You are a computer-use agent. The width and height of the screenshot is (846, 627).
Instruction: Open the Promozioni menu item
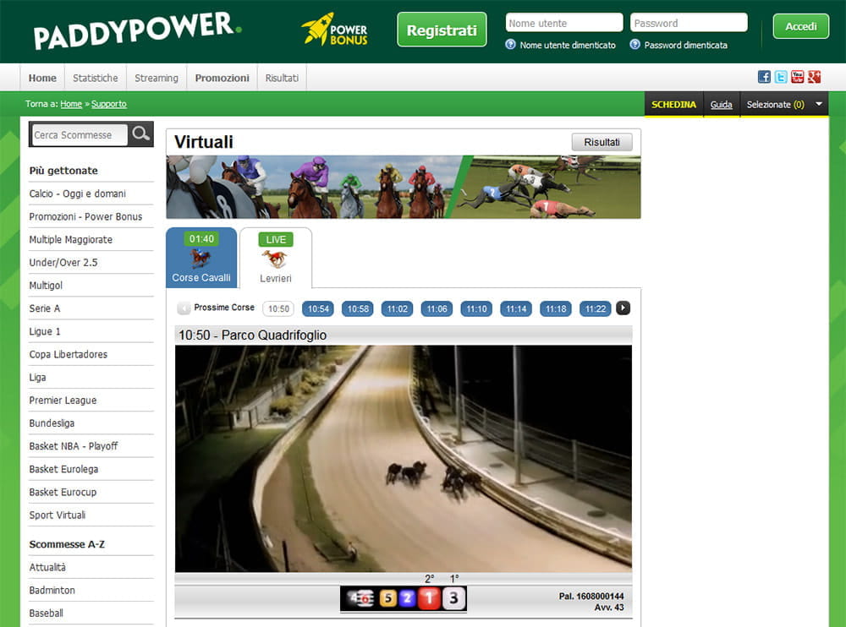click(222, 78)
